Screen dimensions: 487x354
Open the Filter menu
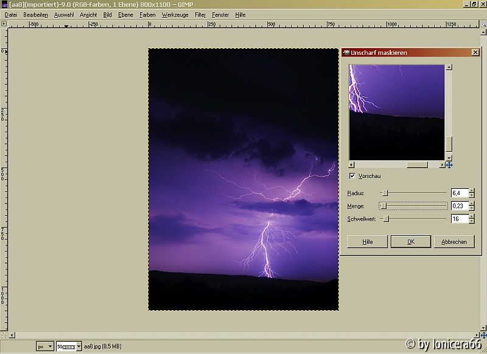tap(200, 15)
